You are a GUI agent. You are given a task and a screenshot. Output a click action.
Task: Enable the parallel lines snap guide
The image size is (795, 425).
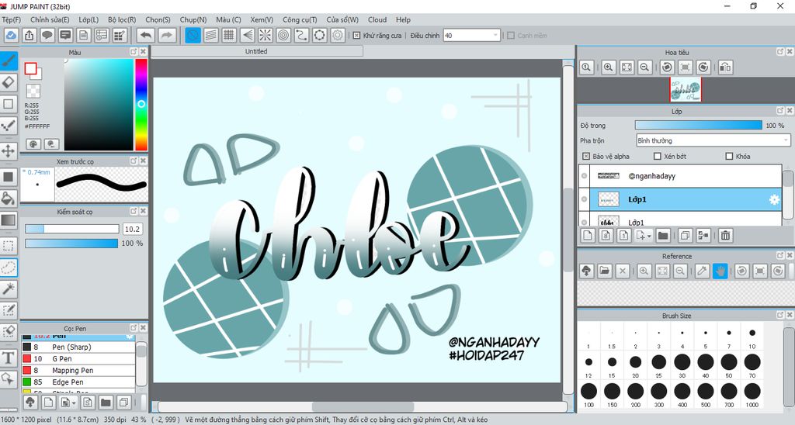click(x=211, y=36)
